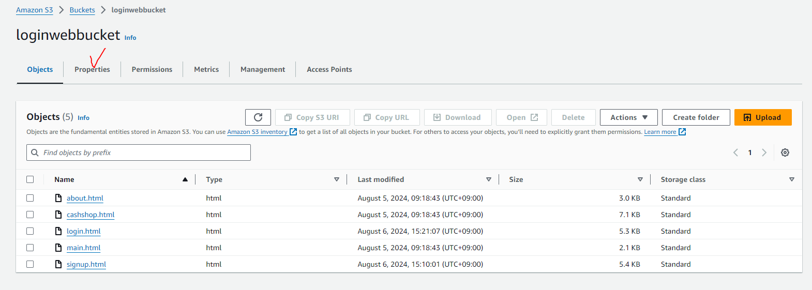
Task: Open the Learn more link
Action: click(660, 132)
